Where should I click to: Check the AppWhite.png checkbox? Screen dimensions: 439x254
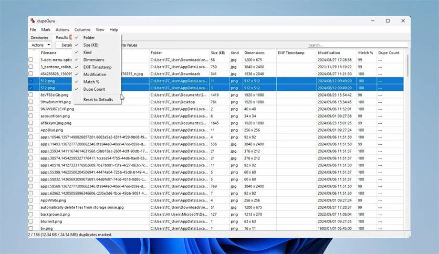pyautogui.click(x=31, y=200)
